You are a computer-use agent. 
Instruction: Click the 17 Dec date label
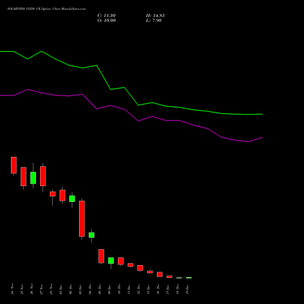coord(168,289)
